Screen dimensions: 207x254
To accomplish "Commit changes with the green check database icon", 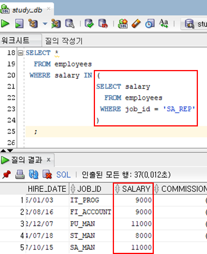I will [x=89, y=23].
